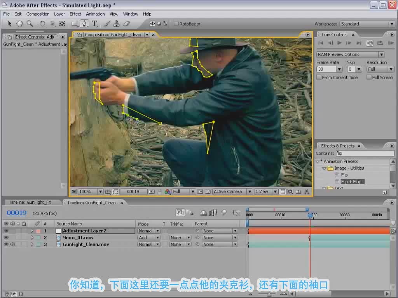398x298 pixels.
Task: Select the Clone Stamp tool
Action: (x=116, y=24)
